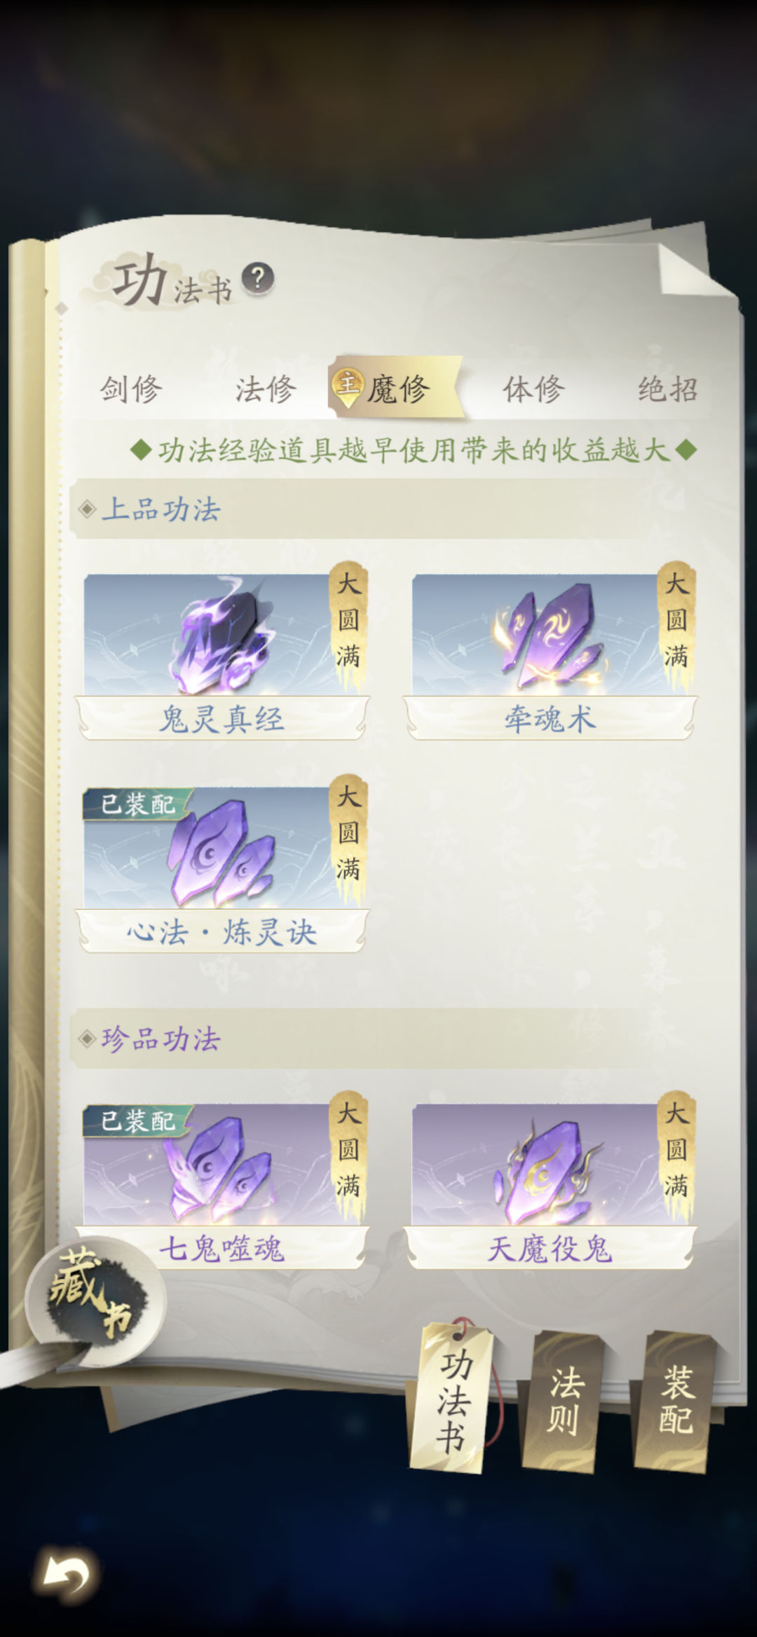Image resolution: width=757 pixels, height=1637 pixels.
Task: Switch to the 体修 tab
Action: pyautogui.click(x=533, y=389)
